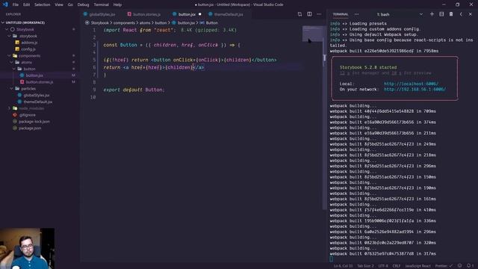Screen dimensions: 478x269
Task: Collapse the particles folder
Action: pyautogui.click(x=28, y=88)
